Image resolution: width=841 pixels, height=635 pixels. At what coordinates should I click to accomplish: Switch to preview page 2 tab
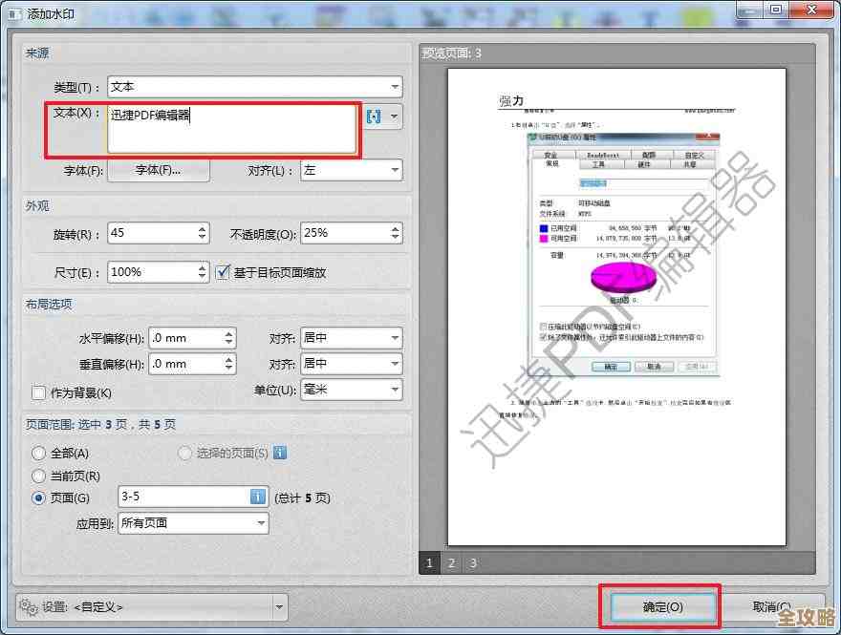[x=450, y=563]
